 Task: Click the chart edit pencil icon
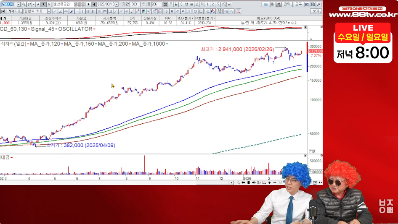coord(3,11)
